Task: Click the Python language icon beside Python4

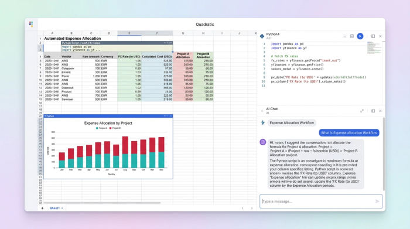Action: pyautogui.click(x=262, y=36)
